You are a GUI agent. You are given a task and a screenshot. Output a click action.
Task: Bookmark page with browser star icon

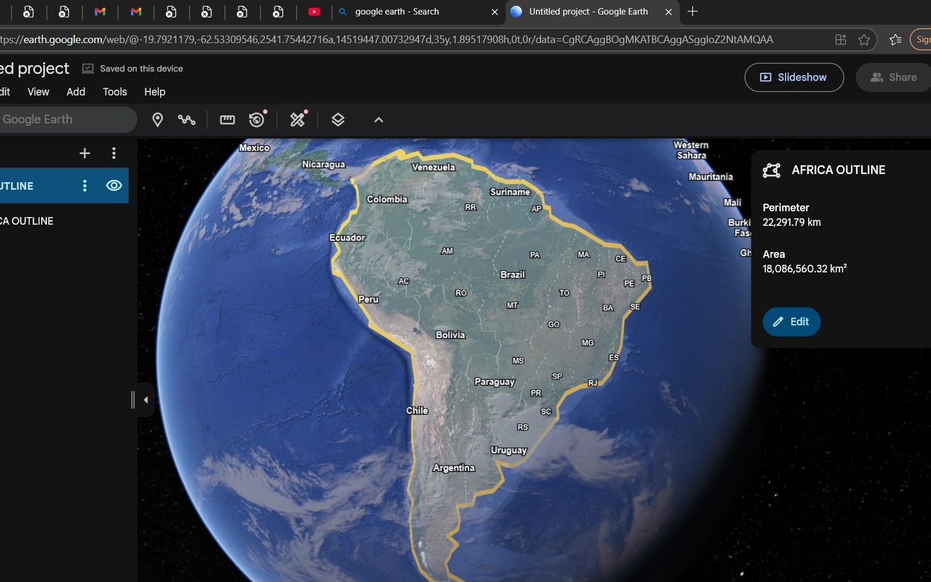pyautogui.click(x=864, y=40)
